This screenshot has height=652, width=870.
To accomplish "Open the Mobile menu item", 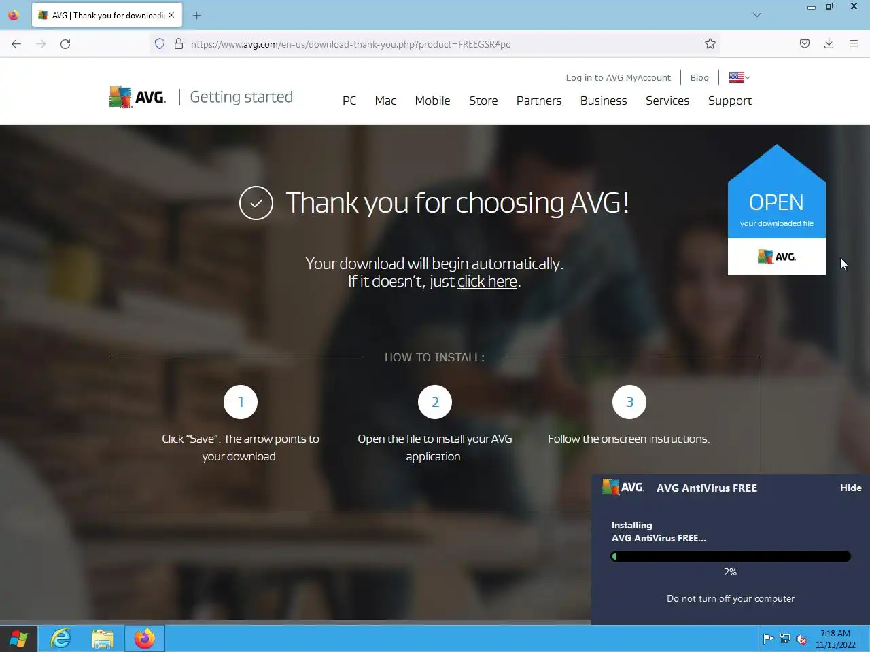I will point(433,101).
